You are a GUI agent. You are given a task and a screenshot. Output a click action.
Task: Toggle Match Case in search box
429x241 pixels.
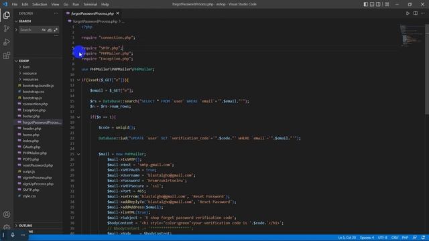44,29
